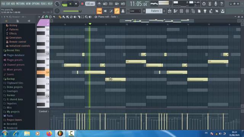
Task: Expand pattern options arrow beside Pattern 1
Action: click(x=144, y=11)
